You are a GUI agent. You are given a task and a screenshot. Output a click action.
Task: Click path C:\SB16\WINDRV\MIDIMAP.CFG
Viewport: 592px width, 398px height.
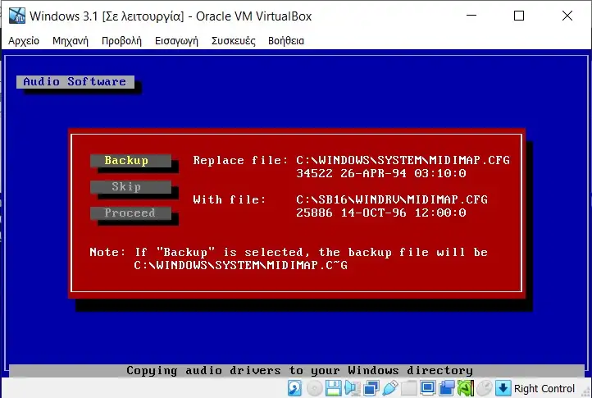point(392,199)
